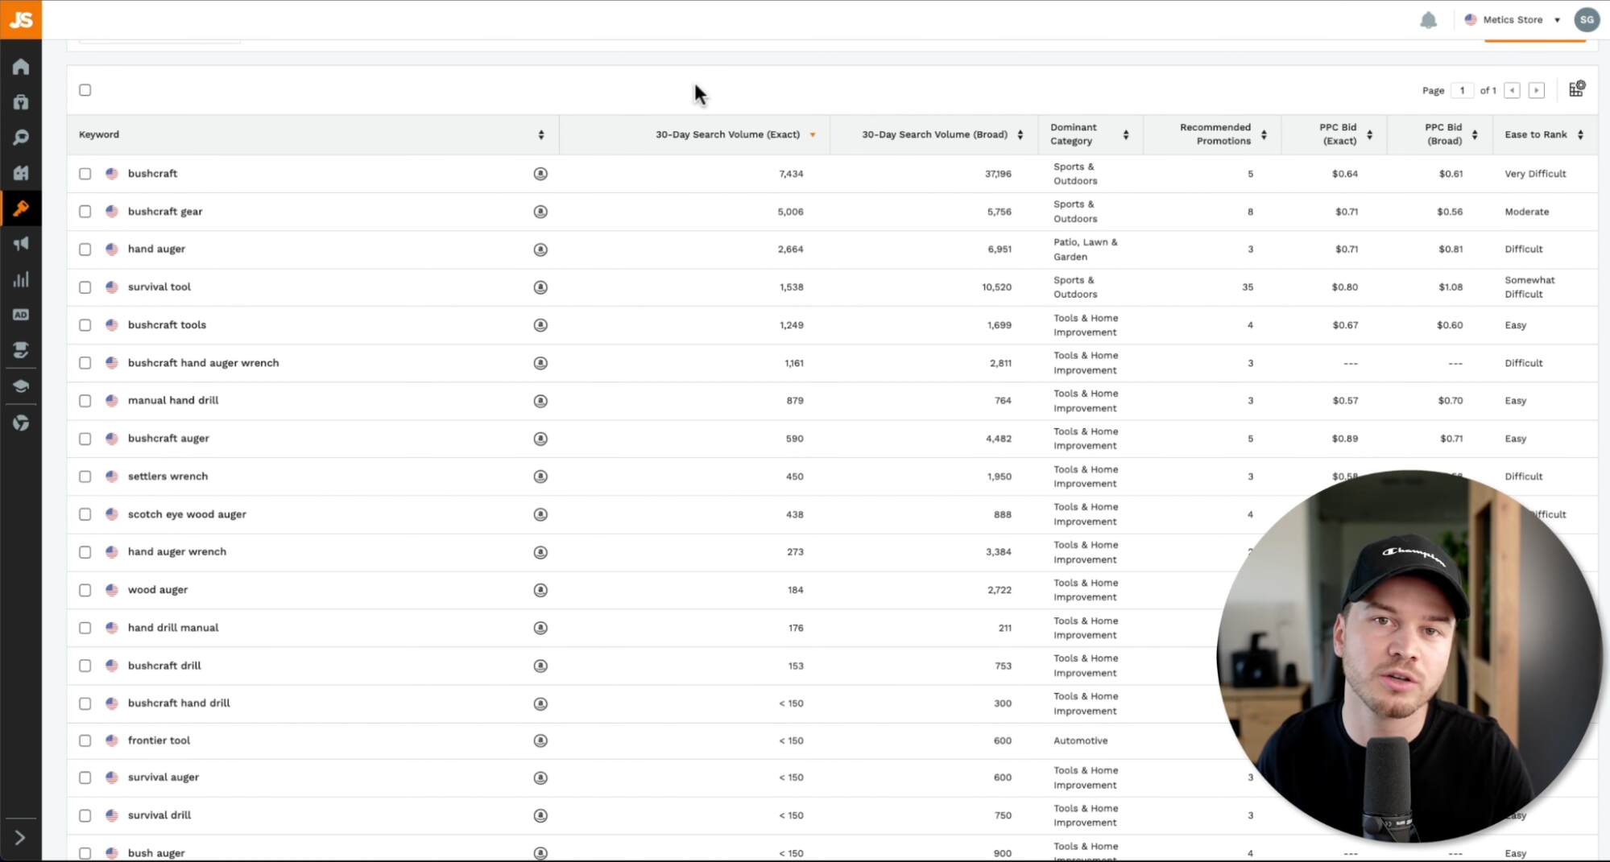This screenshot has width=1610, height=862.
Task: Open the Keyword Scout key icon in the sidebar
Action: (21, 209)
